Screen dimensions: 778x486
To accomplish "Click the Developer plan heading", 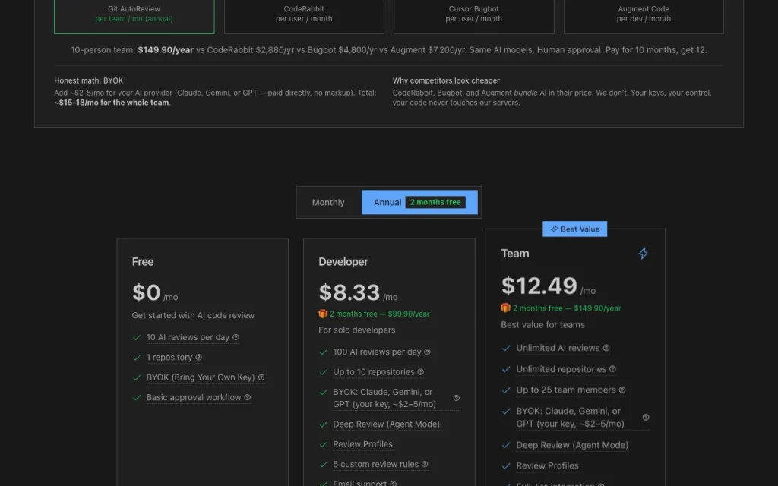I will 343,262.
